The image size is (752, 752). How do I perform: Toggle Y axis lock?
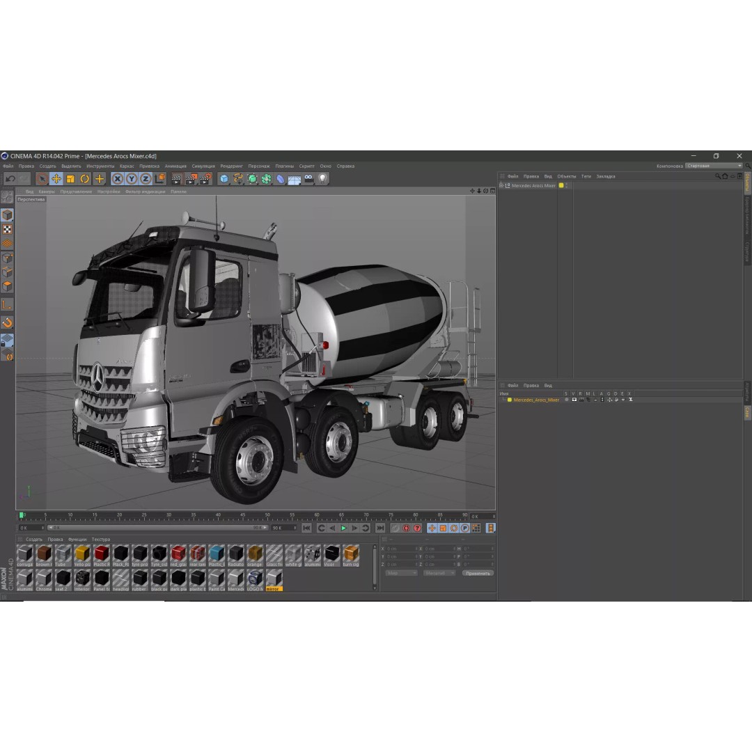click(132, 179)
